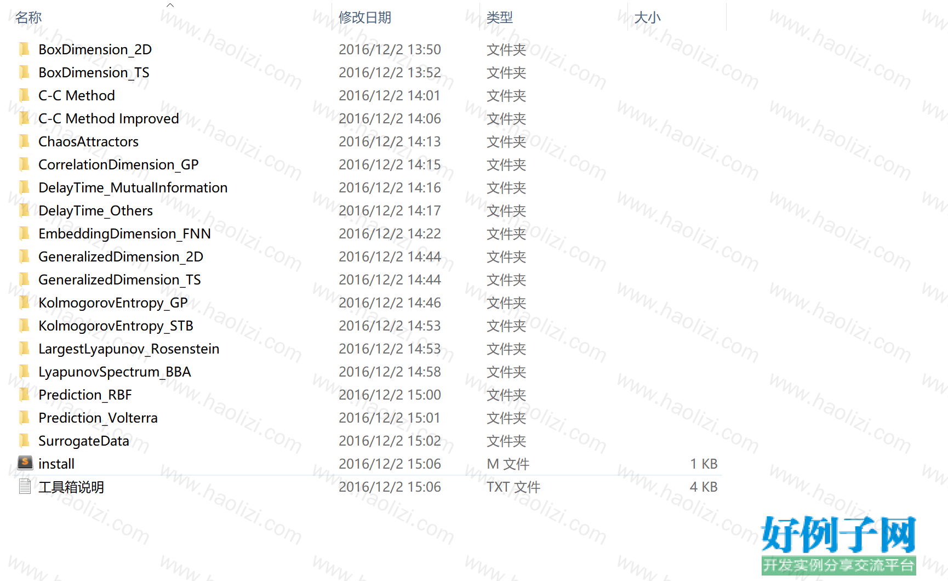
Task: Select the EmbeddingDimension_FNN folder name
Action: (x=124, y=234)
